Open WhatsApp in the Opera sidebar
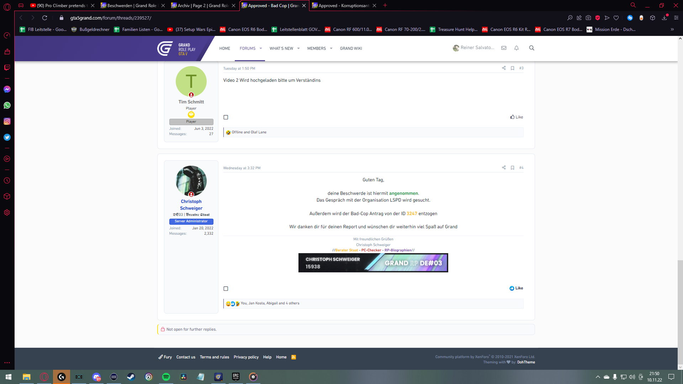This screenshot has height=384, width=683. [x=7, y=105]
